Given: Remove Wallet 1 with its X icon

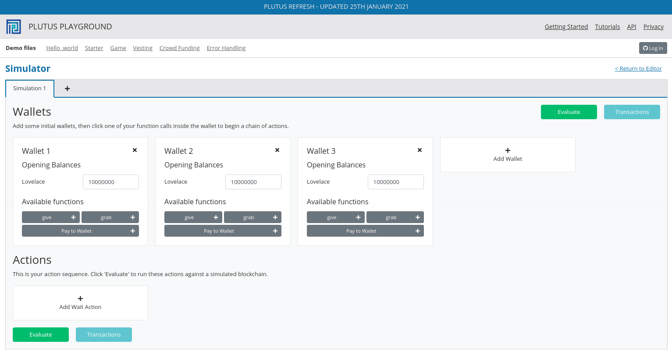Looking at the screenshot, I should (135, 150).
